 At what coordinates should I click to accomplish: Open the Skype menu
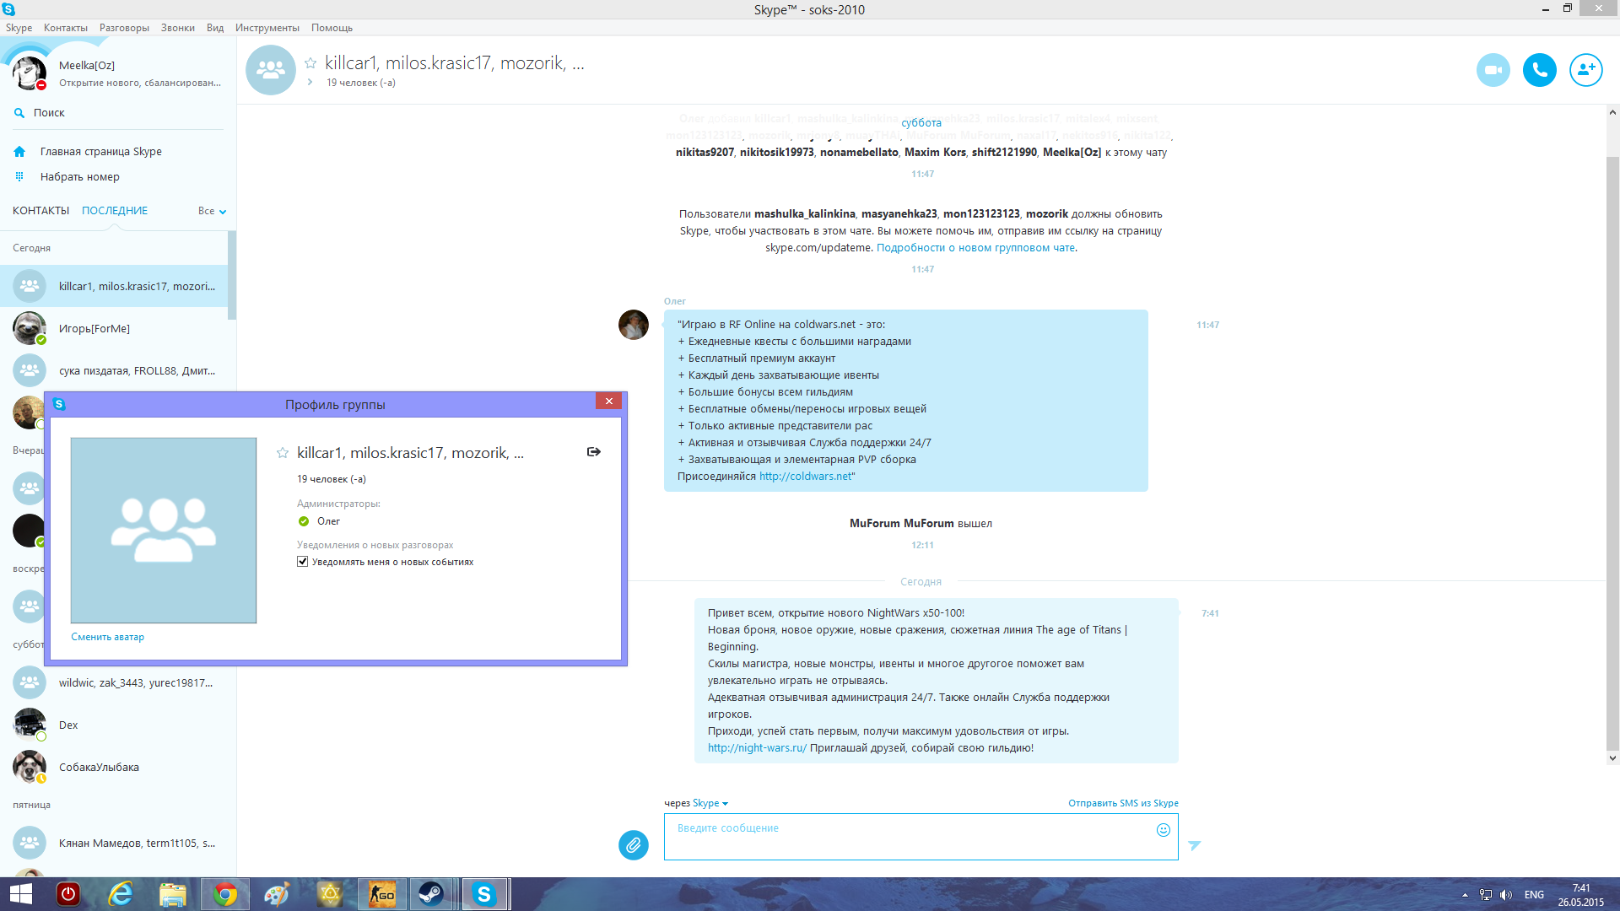click(19, 28)
